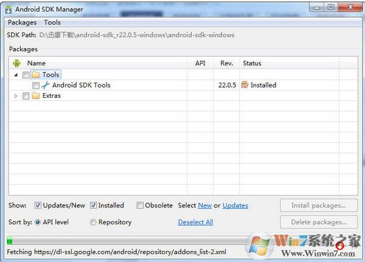Enable the Obsolete checkbox
This screenshot has width=365, height=262.
[x=140, y=205]
